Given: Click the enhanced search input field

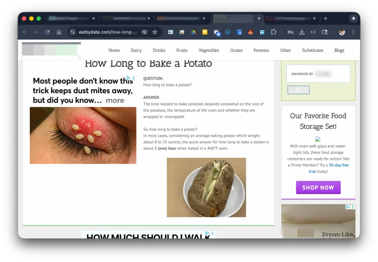Looking at the screenshot, I should tap(318, 74).
